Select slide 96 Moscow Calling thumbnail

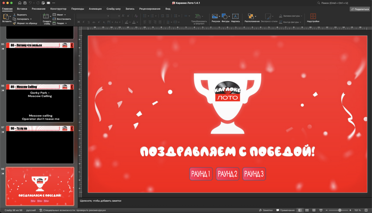[x=40, y=103]
